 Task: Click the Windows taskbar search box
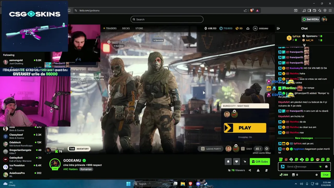pos(153,184)
